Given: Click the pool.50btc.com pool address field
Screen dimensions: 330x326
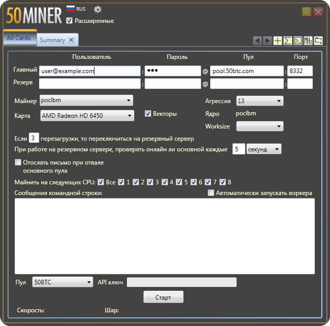Looking at the screenshot, I should click(x=247, y=71).
